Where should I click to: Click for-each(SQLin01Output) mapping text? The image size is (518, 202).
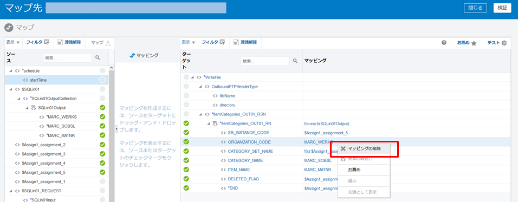(327, 124)
